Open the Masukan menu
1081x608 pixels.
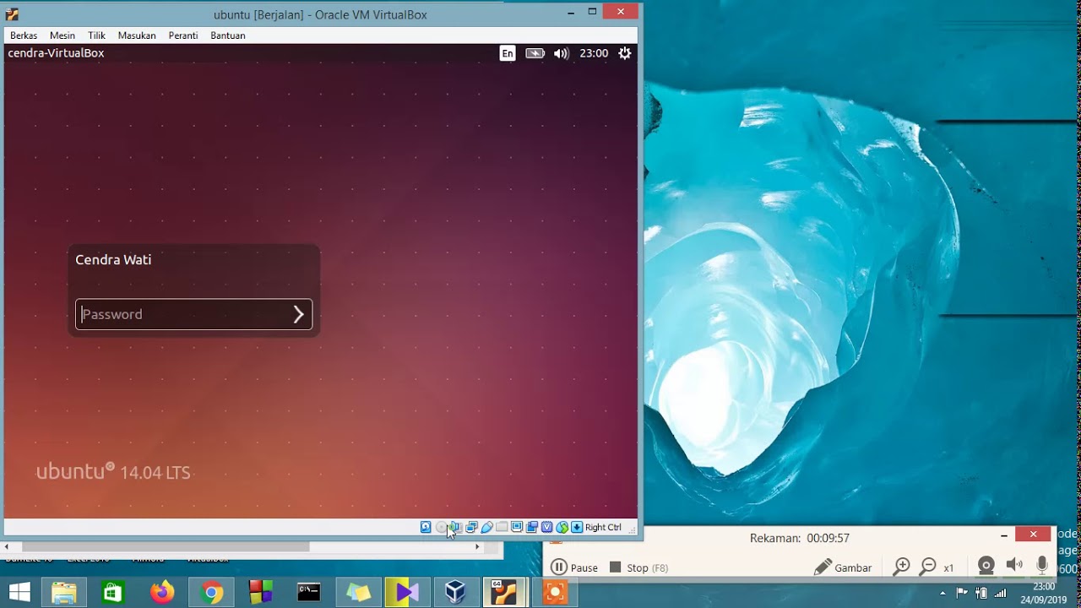click(137, 35)
